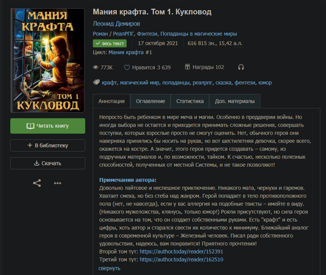Switch to the Оглавление tab
This screenshot has width=326, height=275.
(x=150, y=101)
